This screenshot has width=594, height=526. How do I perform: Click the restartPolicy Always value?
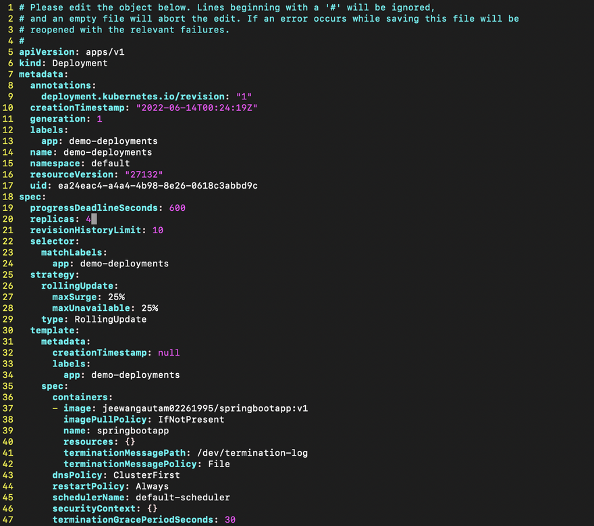click(152, 486)
